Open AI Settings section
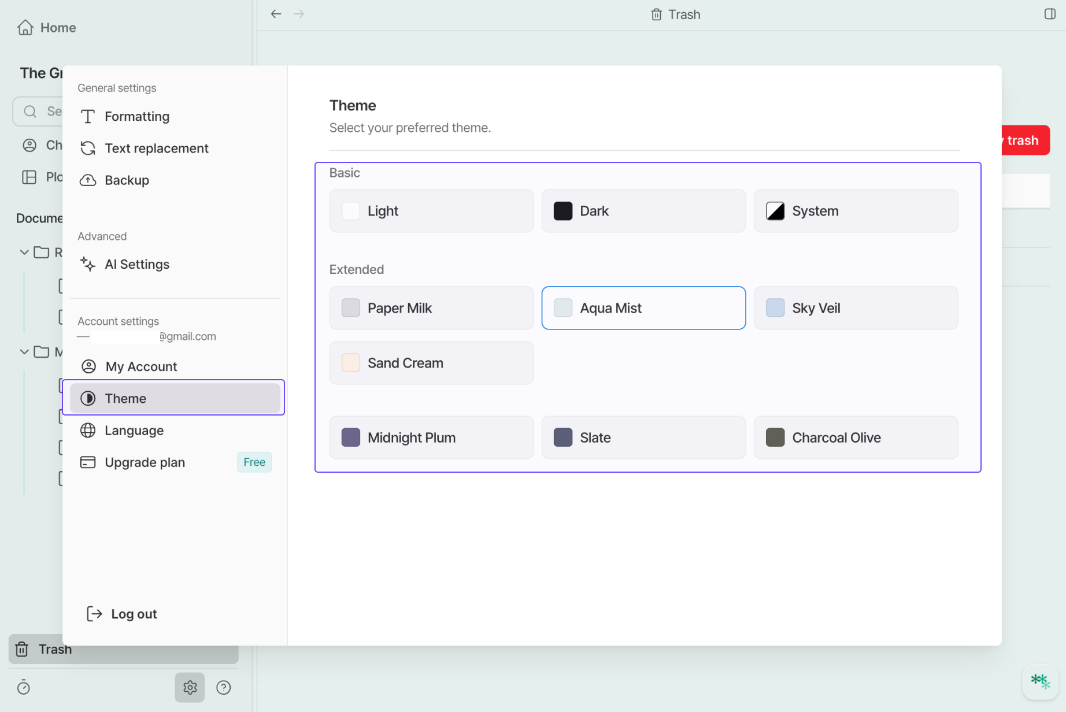 click(175, 264)
